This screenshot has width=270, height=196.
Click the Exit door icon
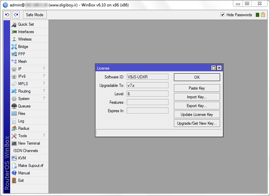14,180
